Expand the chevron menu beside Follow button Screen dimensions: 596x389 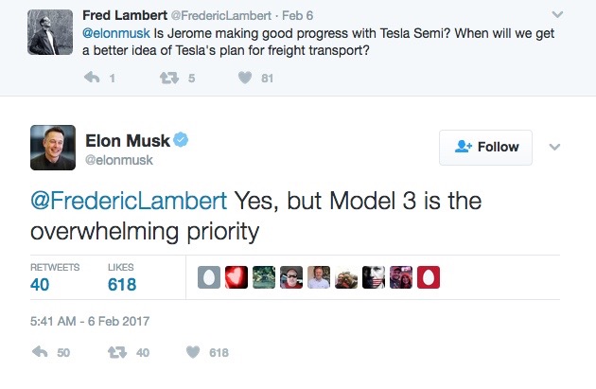coord(554,147)
